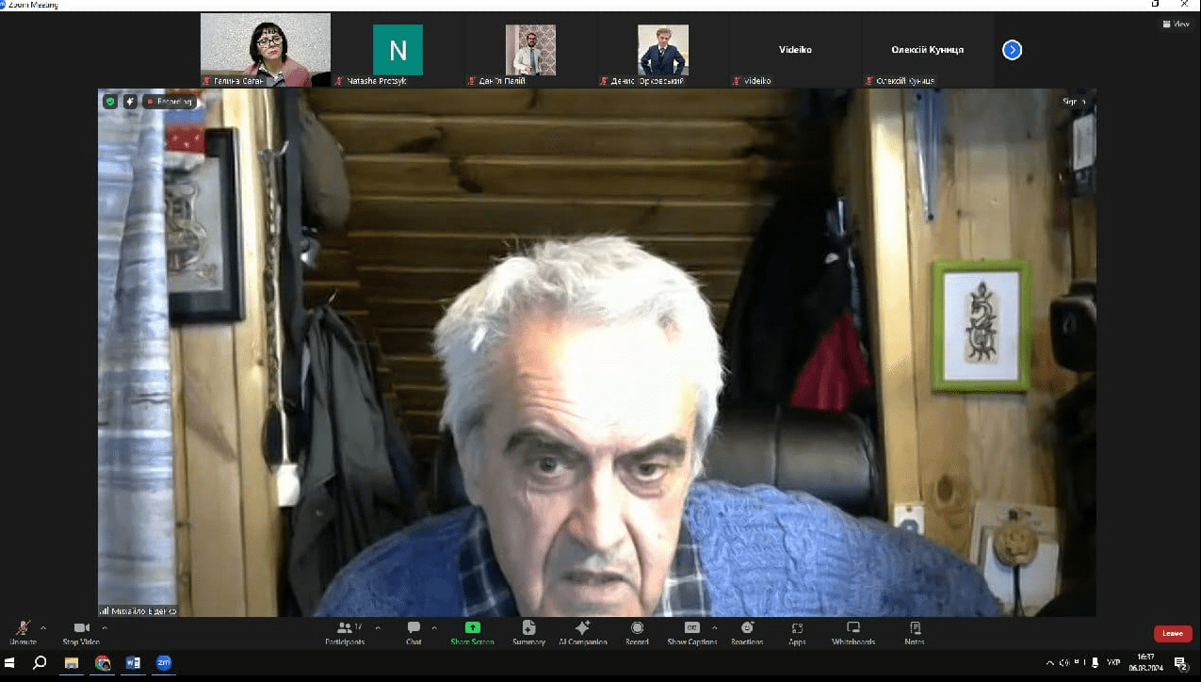Image resolution: width=1201 pixels, height=682 pixels.
Task: Toggle captions with Show Captions
Action: pos(691,629)
